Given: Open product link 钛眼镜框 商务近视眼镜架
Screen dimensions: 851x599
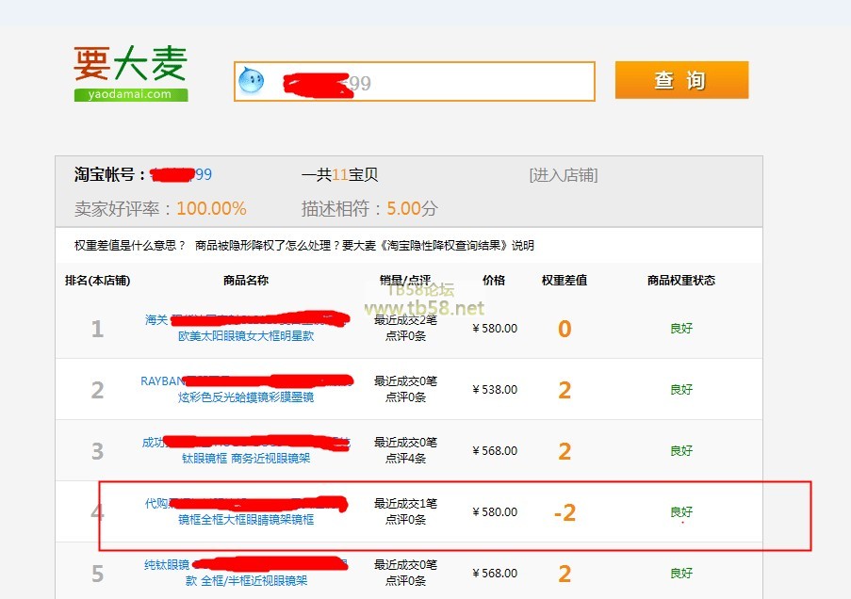Looking at the screenshot, I should (246, 459).
